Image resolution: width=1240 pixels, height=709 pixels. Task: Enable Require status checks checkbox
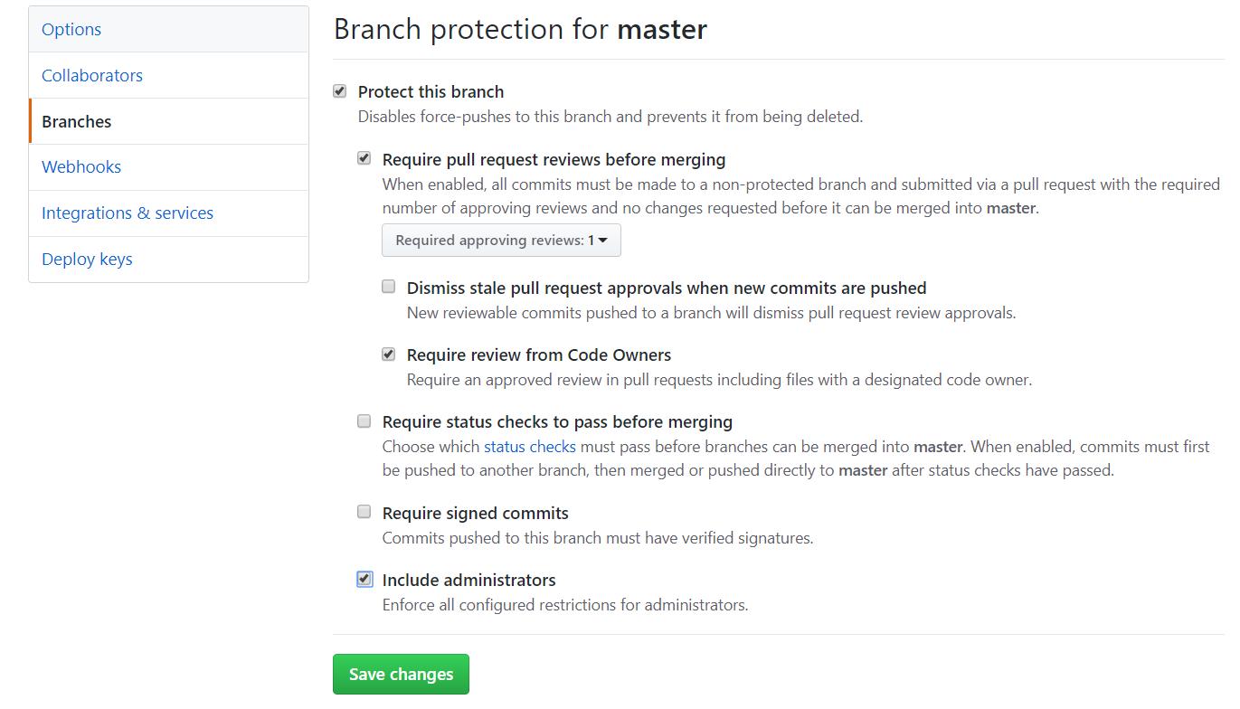pos(364,421)
